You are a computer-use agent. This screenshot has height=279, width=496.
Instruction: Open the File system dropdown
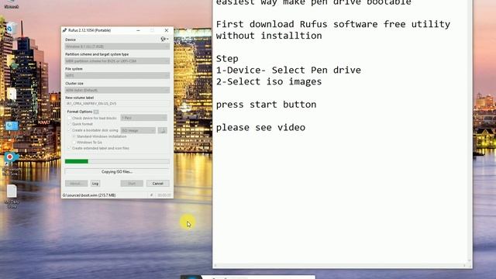coord(117,75)
